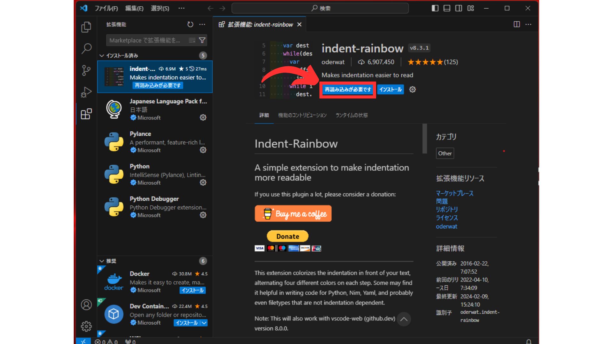Screen dimensions: 613x344
Task: Open the ファイル menu
Action: (106, 8)
